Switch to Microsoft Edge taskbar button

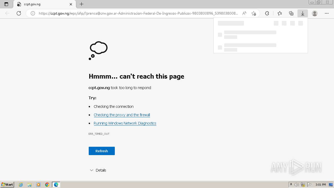coord(56,185)
